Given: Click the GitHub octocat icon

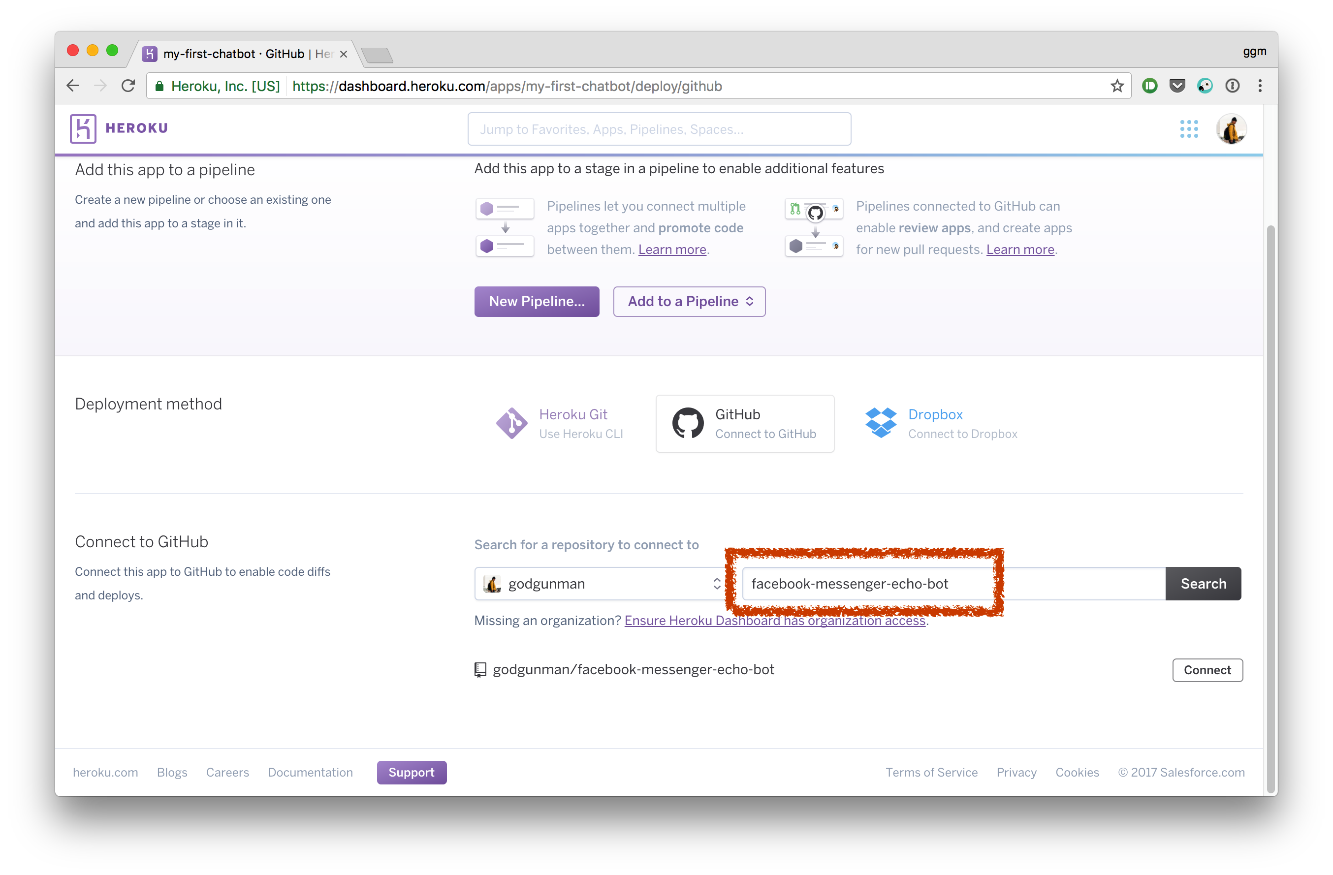Looking at the screenshot, I should coord(688,423).
